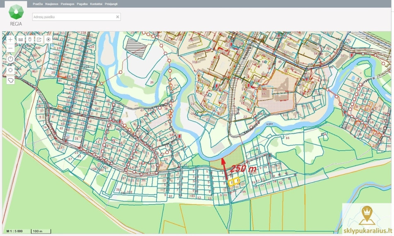This screenshot has height=236, width=394.
Task: Show full Lithuania extent outline icon
Action: coord(10,80)
